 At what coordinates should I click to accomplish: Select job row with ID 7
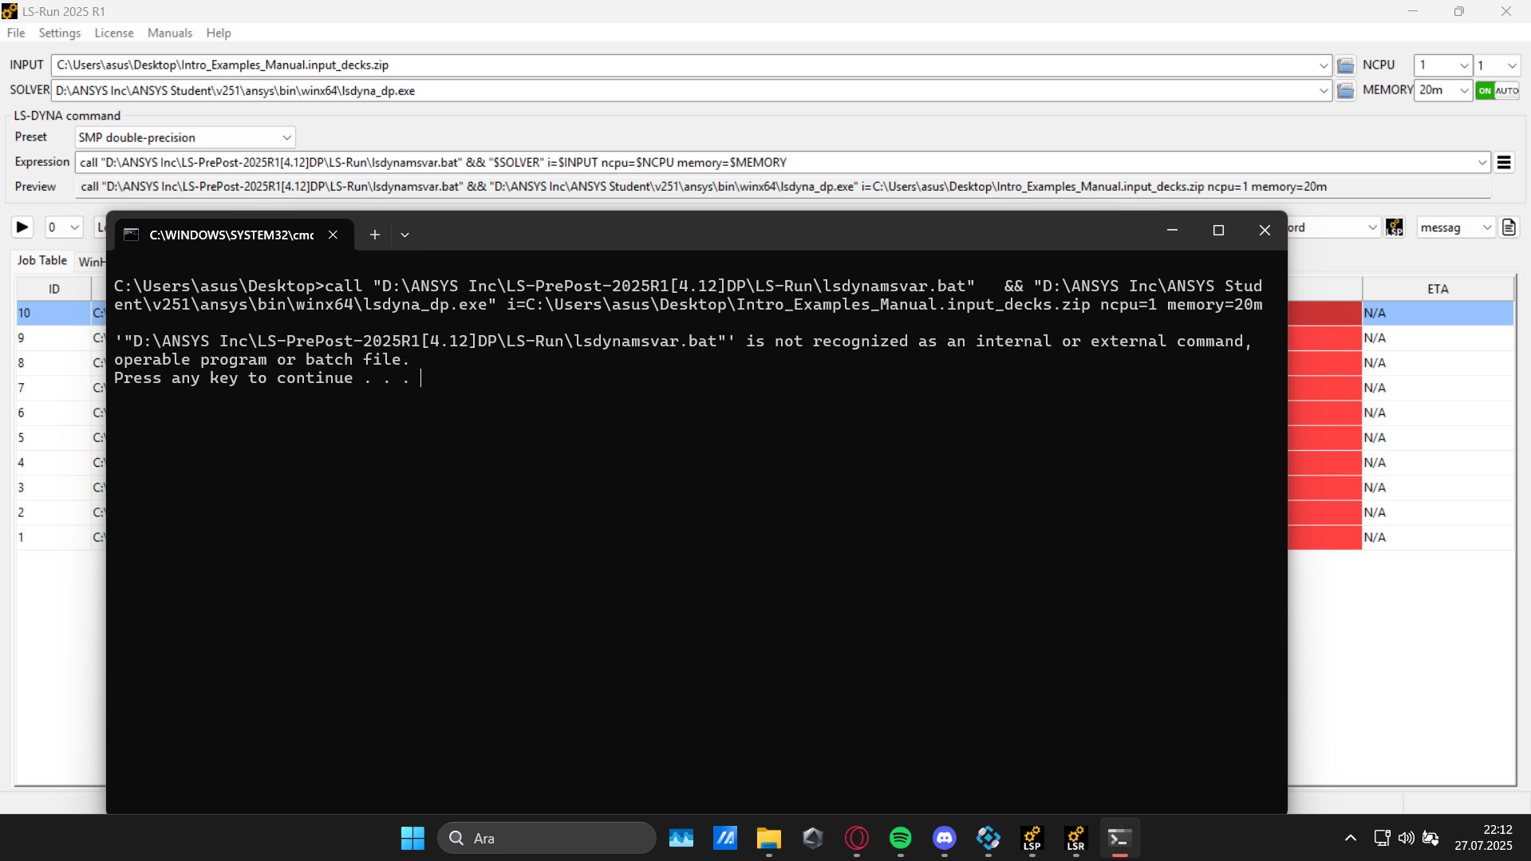53,388
